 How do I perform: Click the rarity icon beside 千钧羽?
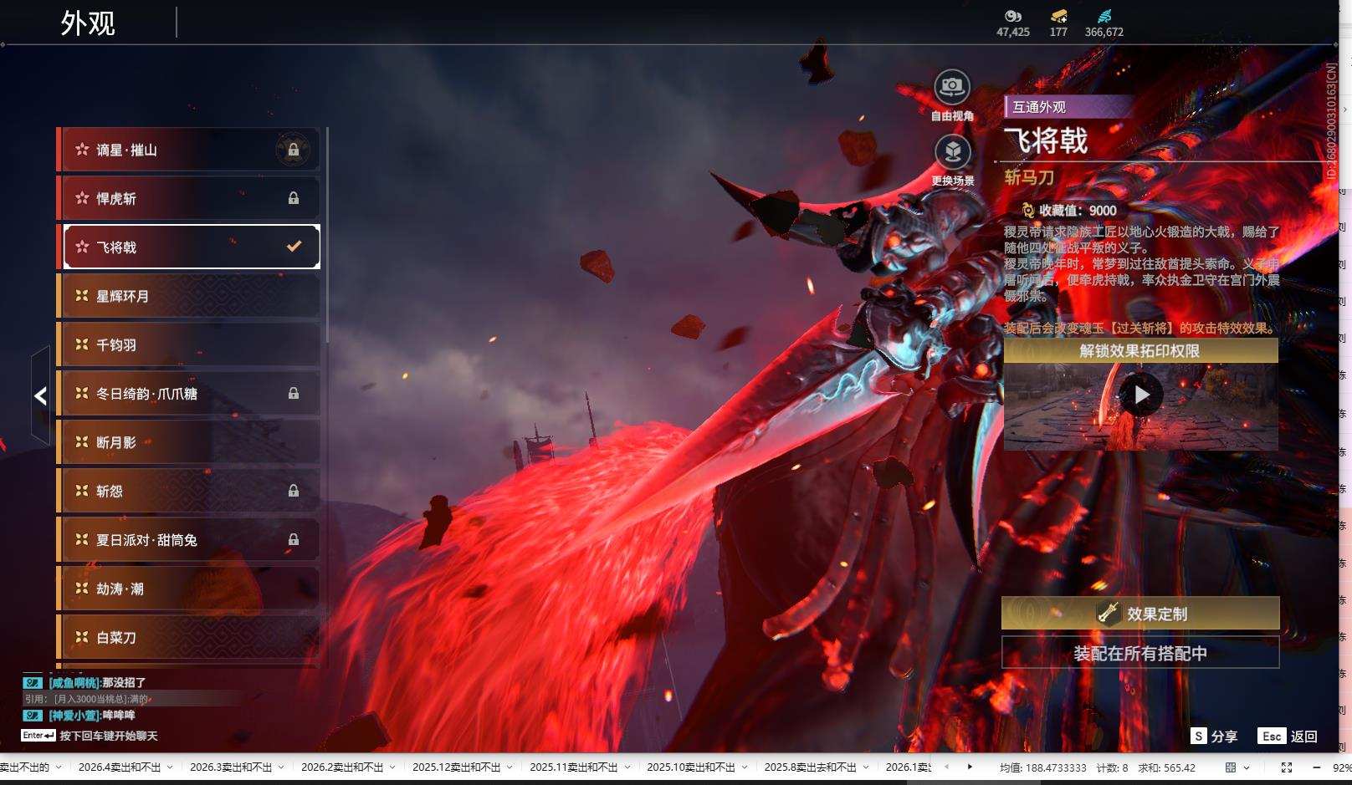point(82,344)
